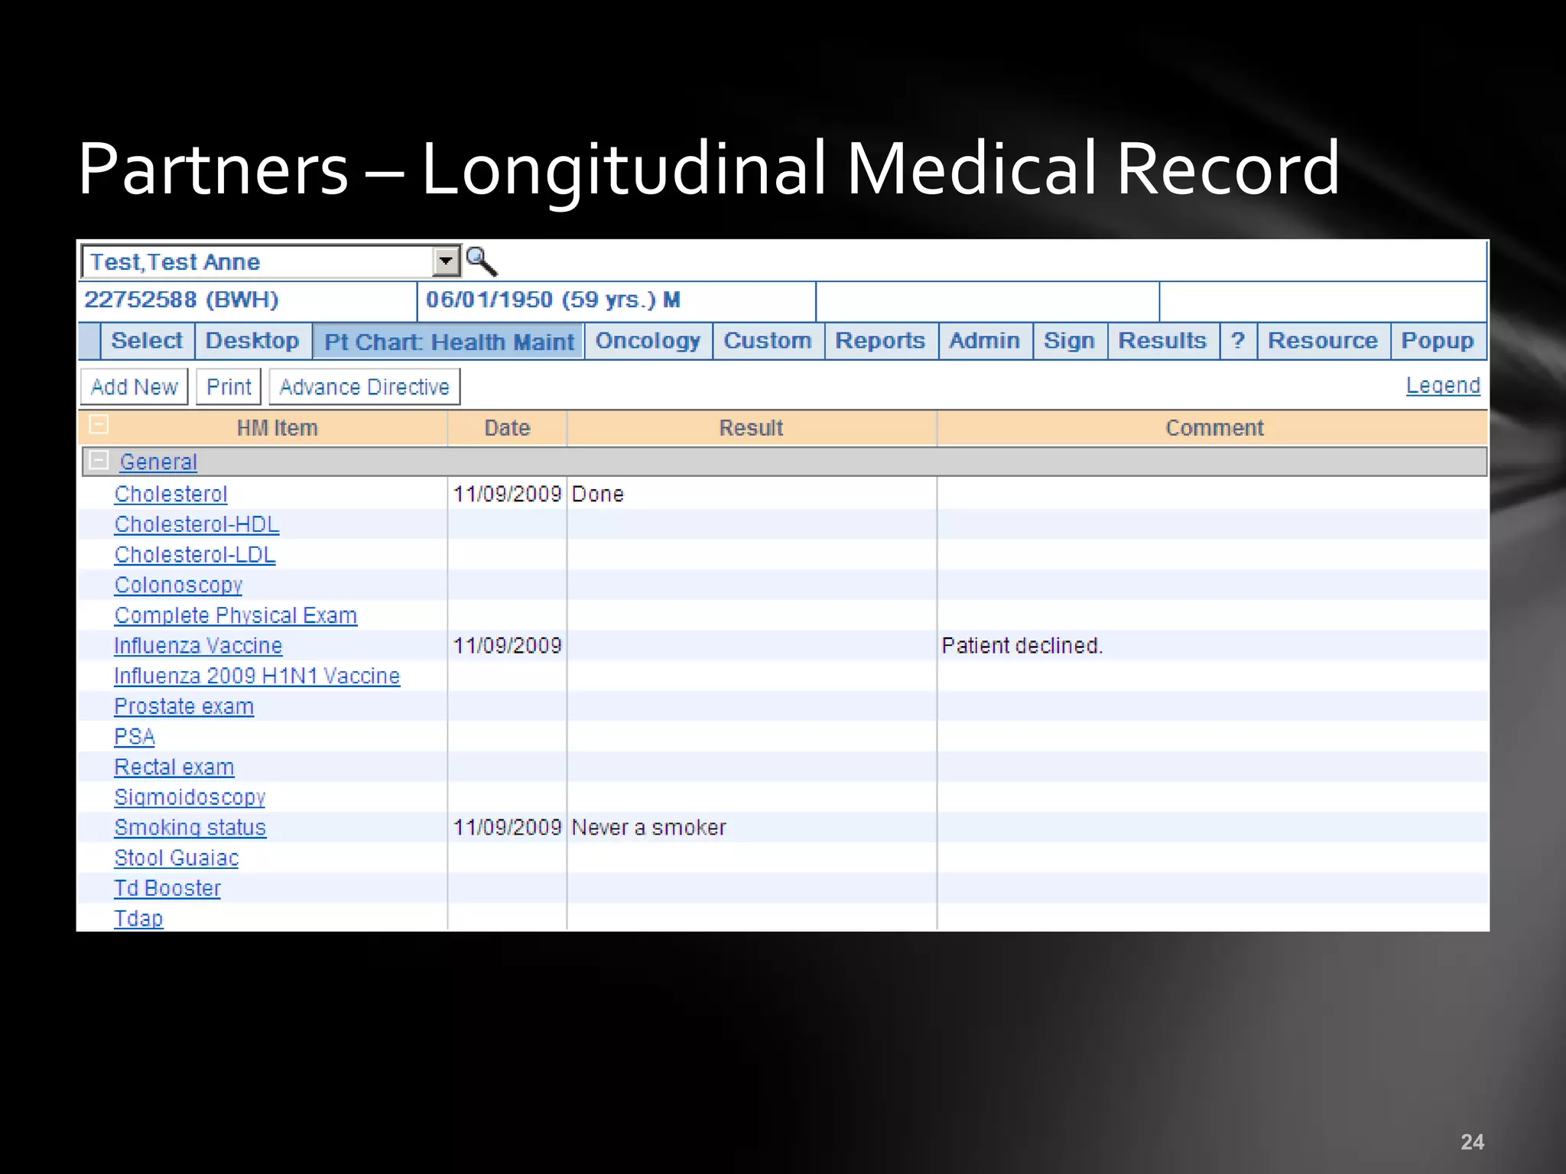Click the Sign tab
Image resolution: width=1566 pixels, height=1174 pixels.
(x=1069, y=341)
